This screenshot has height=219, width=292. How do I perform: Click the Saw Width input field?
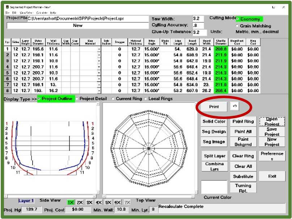pyautogui.click(x=198, y=19)
